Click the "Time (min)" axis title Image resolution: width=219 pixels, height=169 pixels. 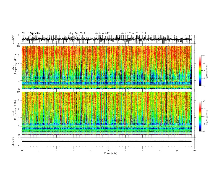click(111, 153)
